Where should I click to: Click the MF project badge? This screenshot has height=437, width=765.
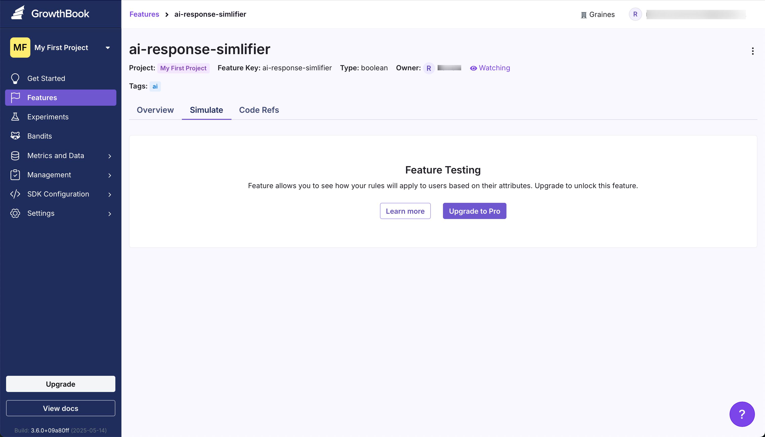[20, 48]
